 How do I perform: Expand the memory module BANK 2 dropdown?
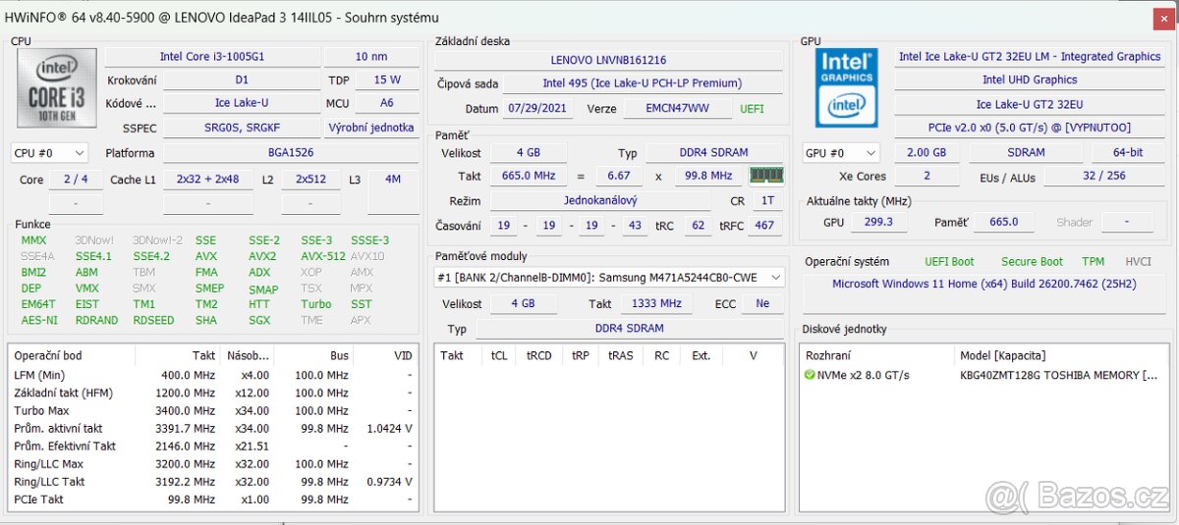775,278
